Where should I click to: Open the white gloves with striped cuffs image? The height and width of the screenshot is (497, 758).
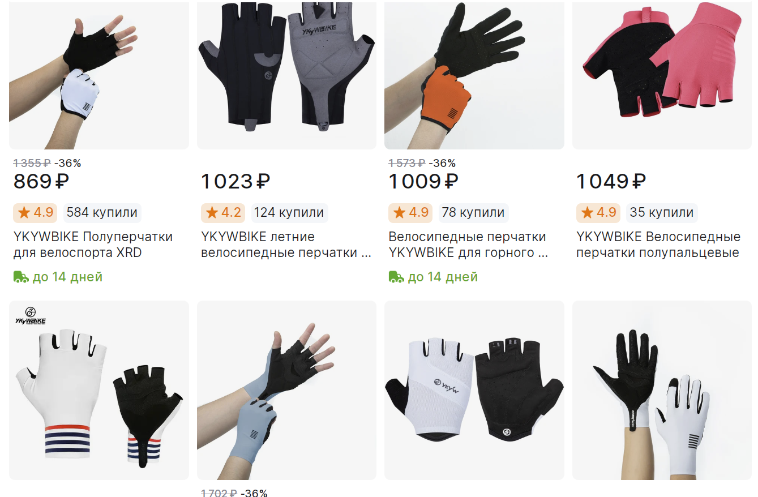click(99, 390)
